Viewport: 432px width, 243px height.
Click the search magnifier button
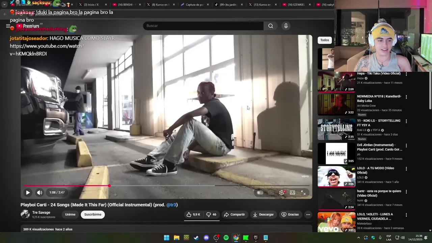coord(271,26)
